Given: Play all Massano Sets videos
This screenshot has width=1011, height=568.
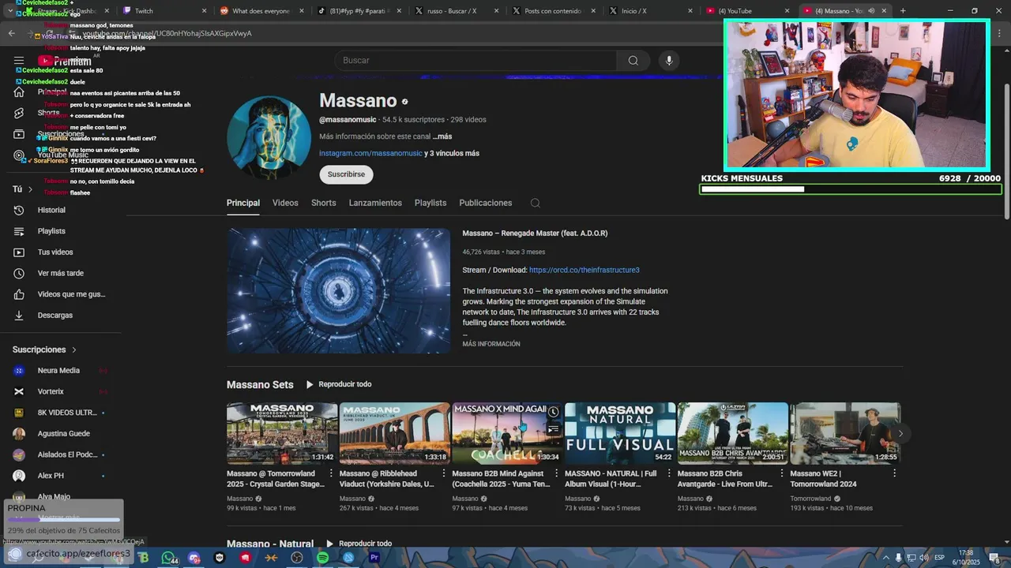Looking at the screenshot, I should [x=338, y=384].
